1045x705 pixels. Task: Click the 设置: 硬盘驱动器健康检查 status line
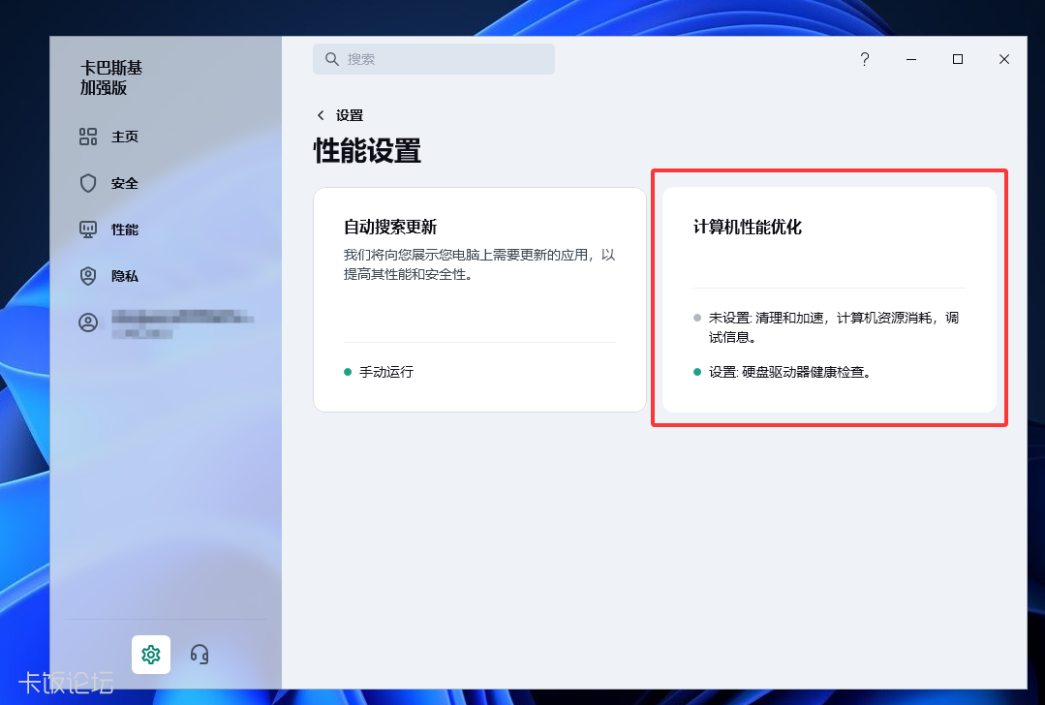pyautogui.click(x=789, y=372)
